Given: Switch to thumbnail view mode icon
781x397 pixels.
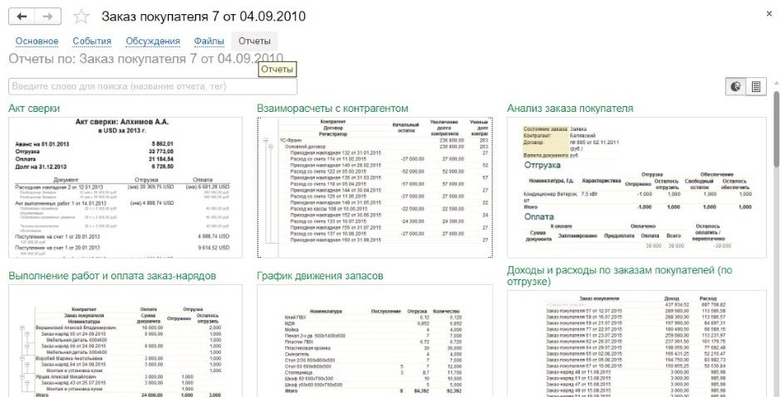Looking at the screenshot, I should tap(735, 86).
